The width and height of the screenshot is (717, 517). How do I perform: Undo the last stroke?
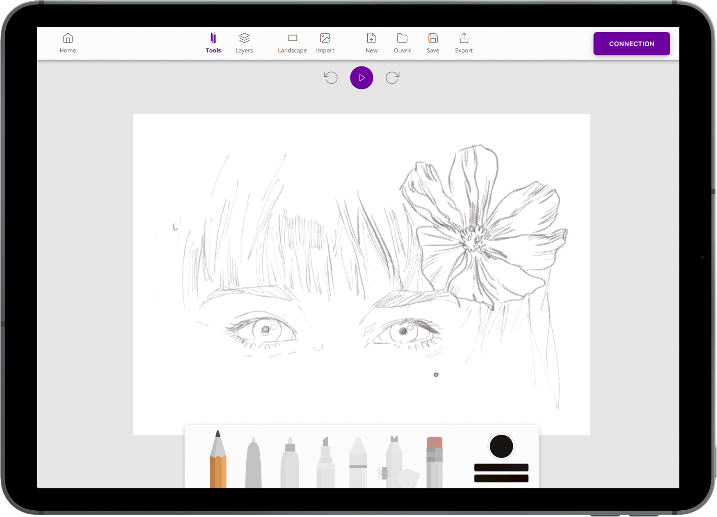(331, 78)
